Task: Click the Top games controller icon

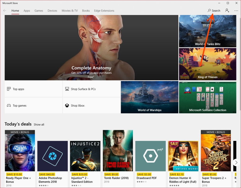Action: click(x=9, y=106)
